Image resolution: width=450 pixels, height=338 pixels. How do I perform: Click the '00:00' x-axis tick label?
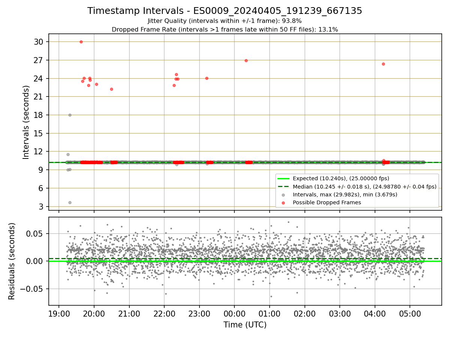click(x=234, y=314)
